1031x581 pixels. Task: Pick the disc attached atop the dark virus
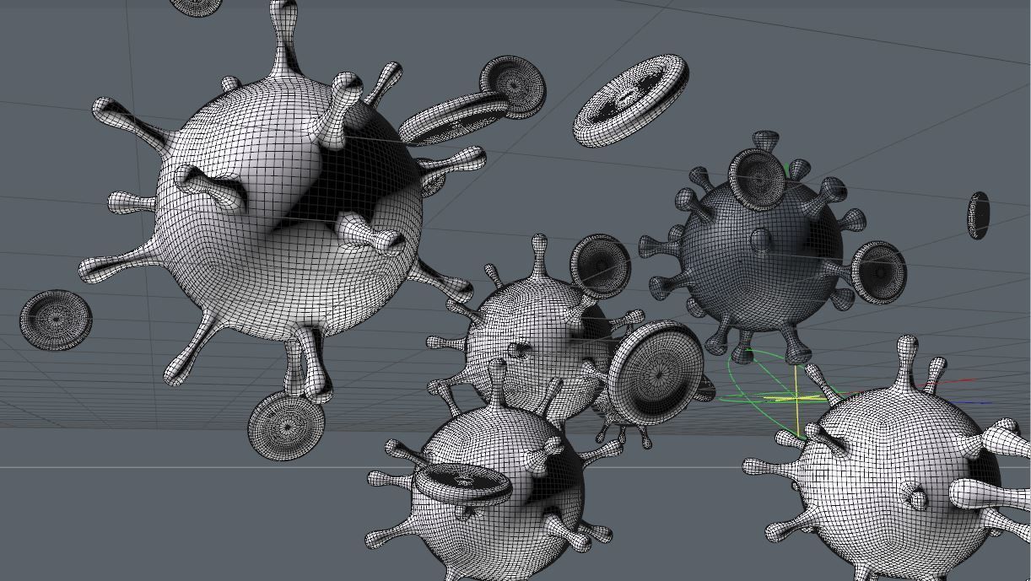click(758, 179)
